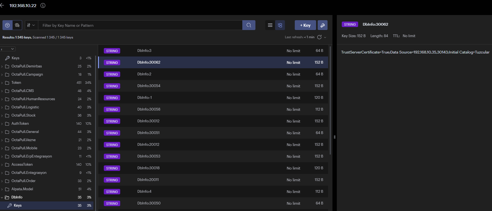Switch to tree view of keys

280,25
